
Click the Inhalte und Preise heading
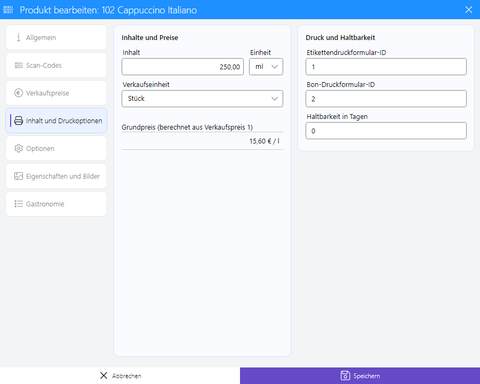tap(150, 38)
